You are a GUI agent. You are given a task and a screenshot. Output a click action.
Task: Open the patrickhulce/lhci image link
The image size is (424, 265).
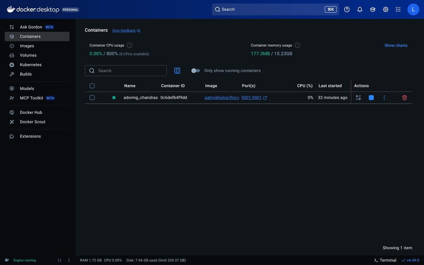pos(222,98)
